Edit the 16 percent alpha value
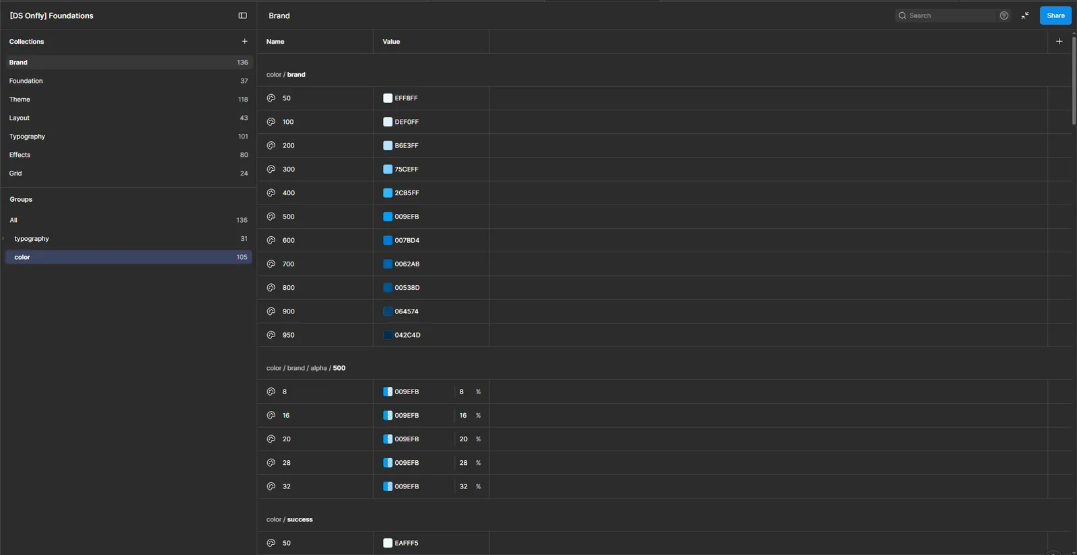The height and width of the screenshot is (555, 1077). (x=464, y=416)
